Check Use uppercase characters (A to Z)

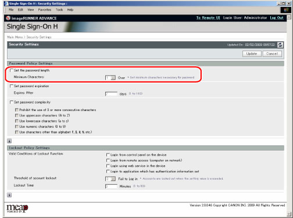[x=17, y=116]
